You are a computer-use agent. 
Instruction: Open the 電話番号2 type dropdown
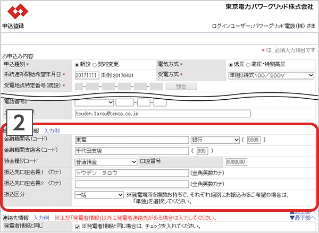[x=94, y=102]
